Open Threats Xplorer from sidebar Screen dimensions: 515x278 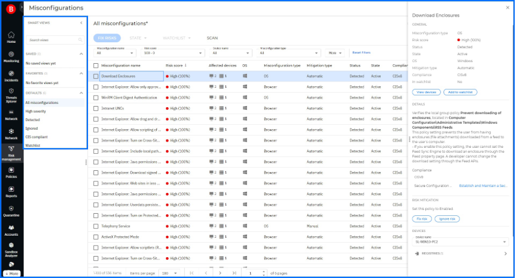(x=11, y=94)
